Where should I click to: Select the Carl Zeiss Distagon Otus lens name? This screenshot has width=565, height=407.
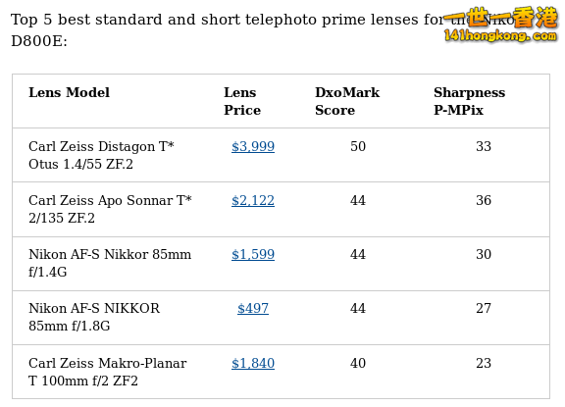pos(102,155)
